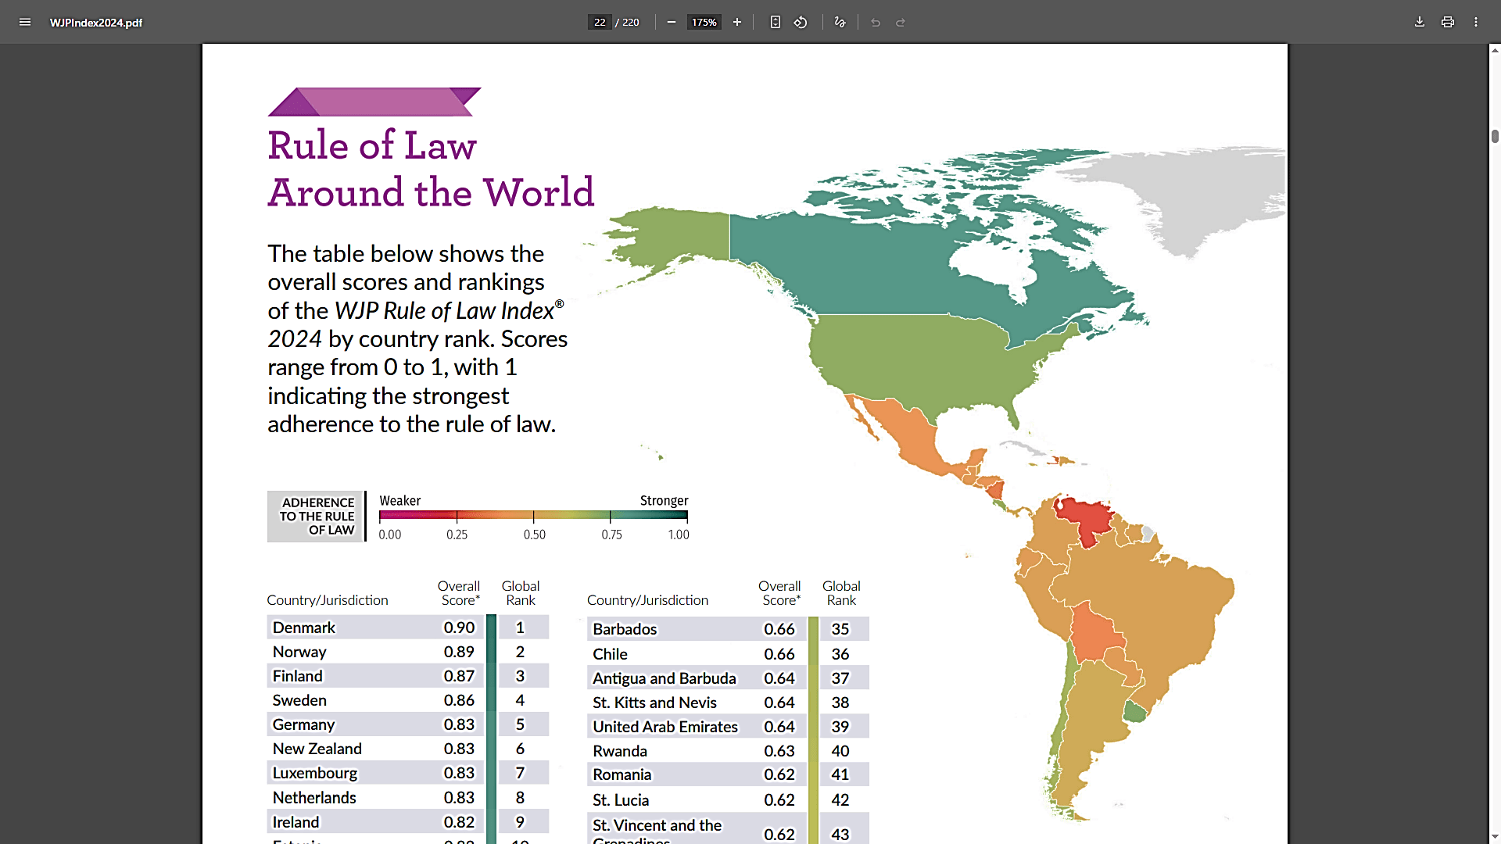Click the WJPIndex2024.pdf file title
The image size is (1501, 844).
[x=95, y=23]
